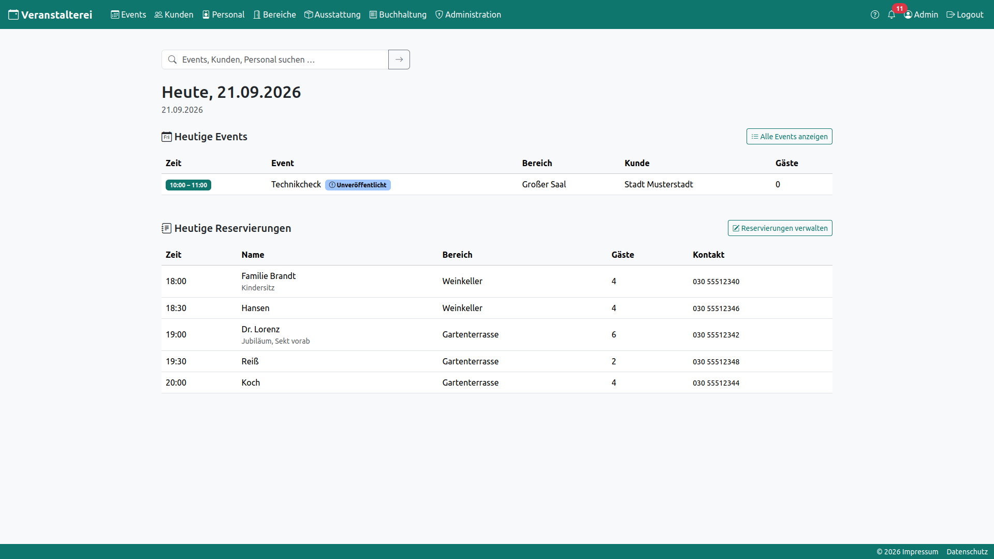Click the Unveröffentlicht status badge
Viewport: 994px width, 559px height.
358,185
